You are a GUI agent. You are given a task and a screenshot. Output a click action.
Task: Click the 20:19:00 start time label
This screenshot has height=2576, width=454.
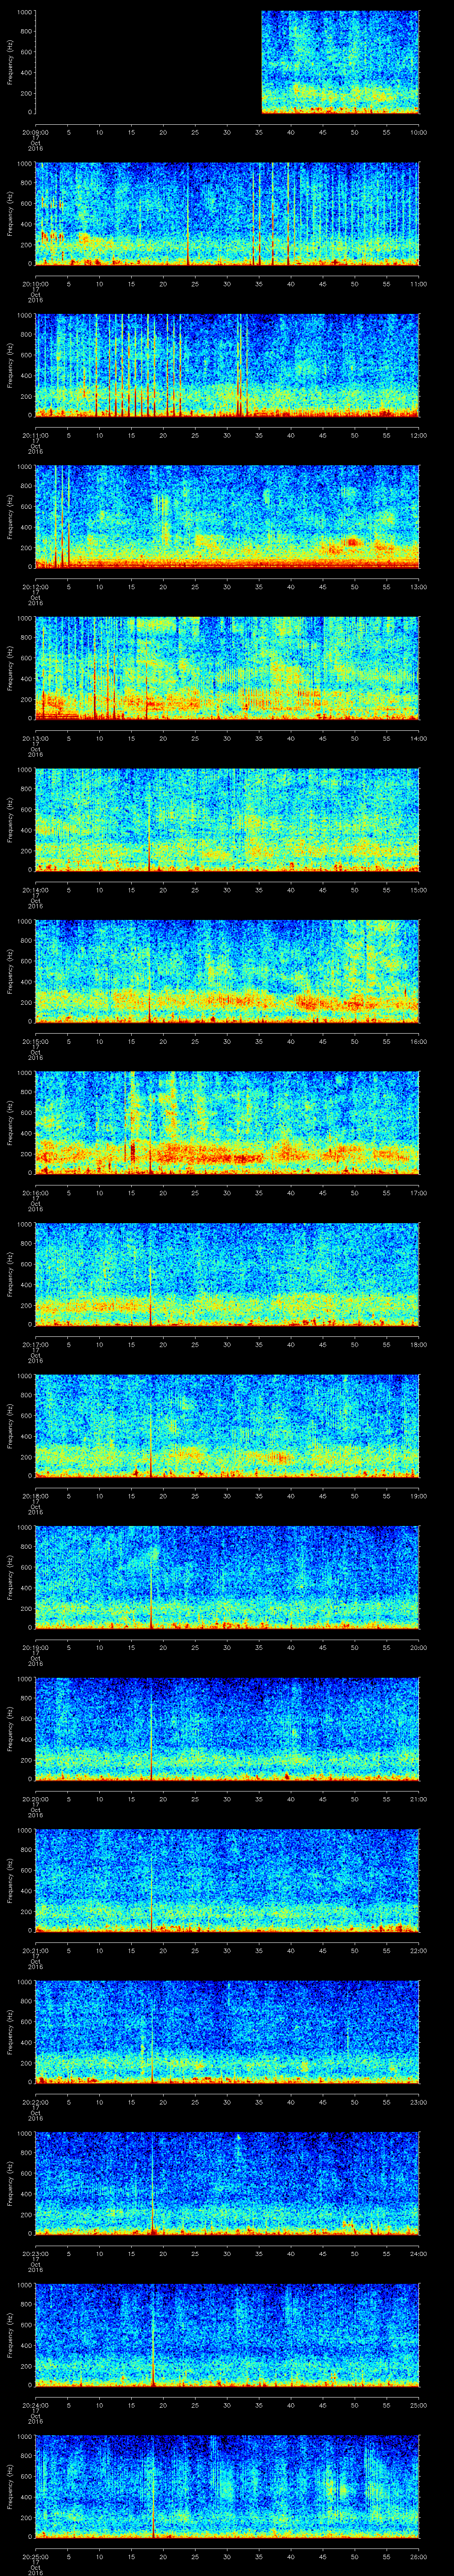(x=35, y=1647)
